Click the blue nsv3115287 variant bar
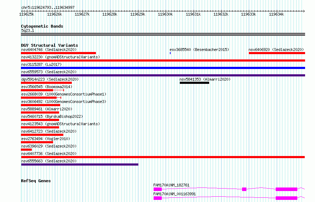 [163, 68]
